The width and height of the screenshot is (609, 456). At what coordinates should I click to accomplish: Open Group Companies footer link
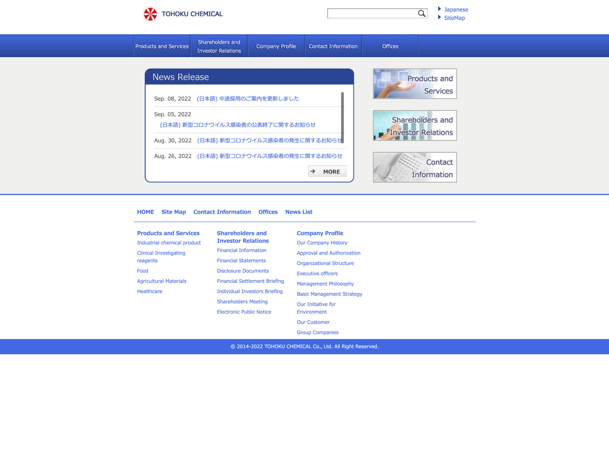tap(317, 332)
